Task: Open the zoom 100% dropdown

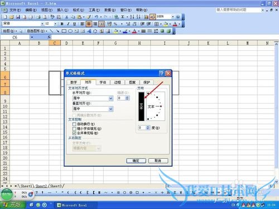Action: point(172,17)
